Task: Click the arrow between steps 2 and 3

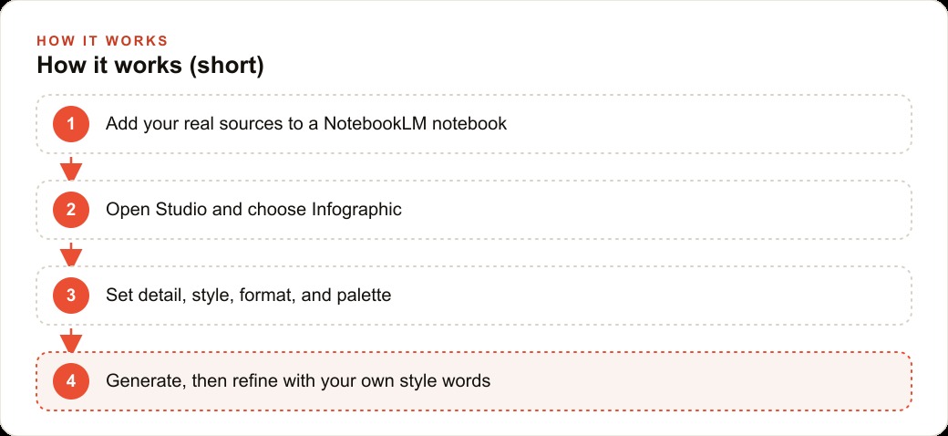Action: click(71, 254)
